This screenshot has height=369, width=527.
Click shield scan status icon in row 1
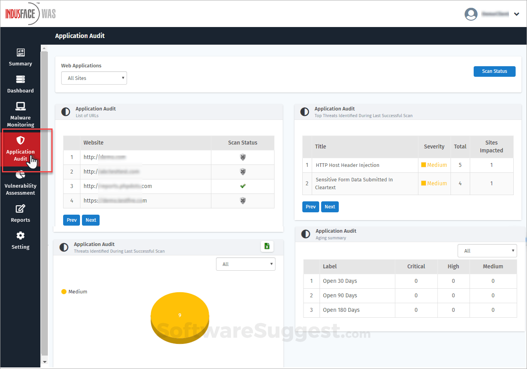(243, 157)
